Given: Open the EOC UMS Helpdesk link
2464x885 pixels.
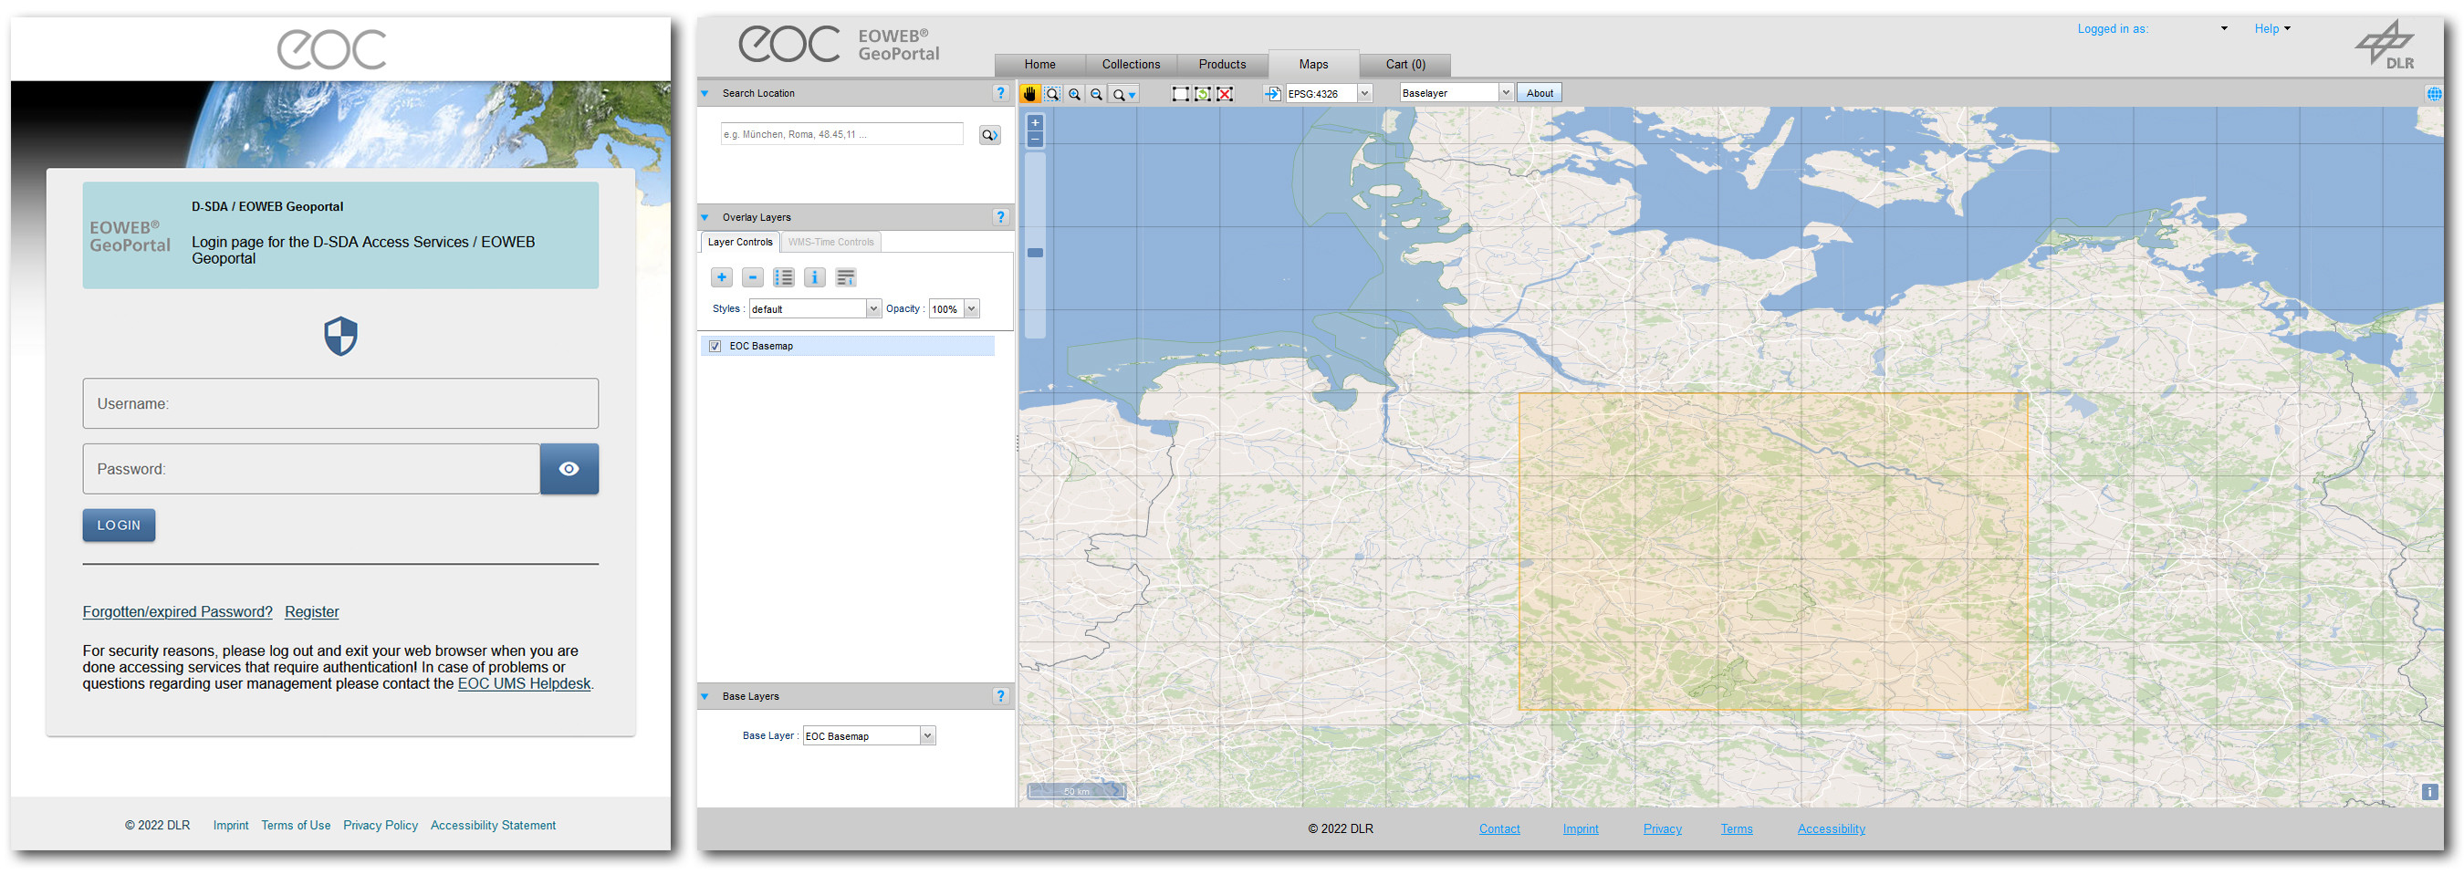Looking at the screenshot, I should tap(523, 684).
